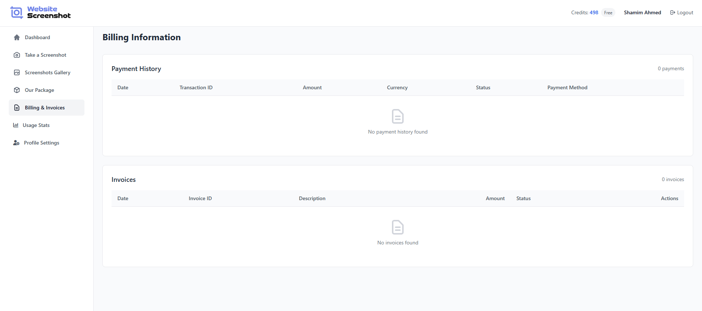This screenshot has width=702, height=311.
Task: Click the Actions column header
Action: point(669,198)
